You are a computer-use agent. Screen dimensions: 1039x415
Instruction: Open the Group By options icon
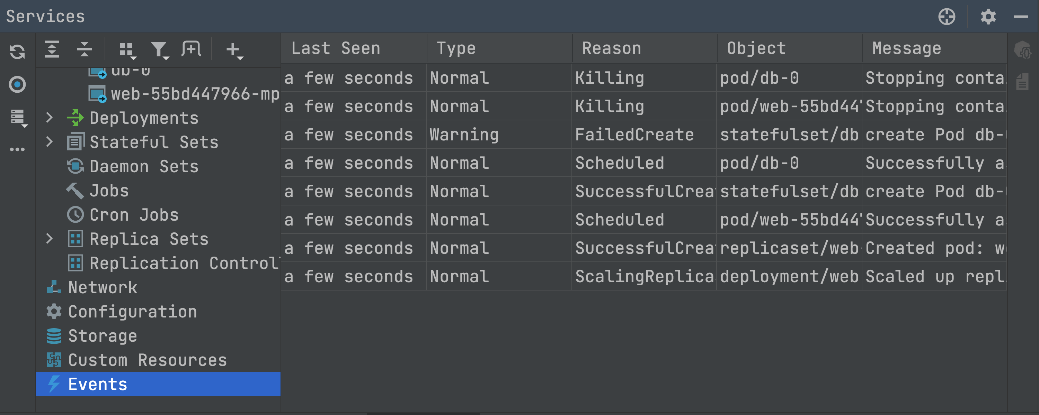click(x=127, y=50)
